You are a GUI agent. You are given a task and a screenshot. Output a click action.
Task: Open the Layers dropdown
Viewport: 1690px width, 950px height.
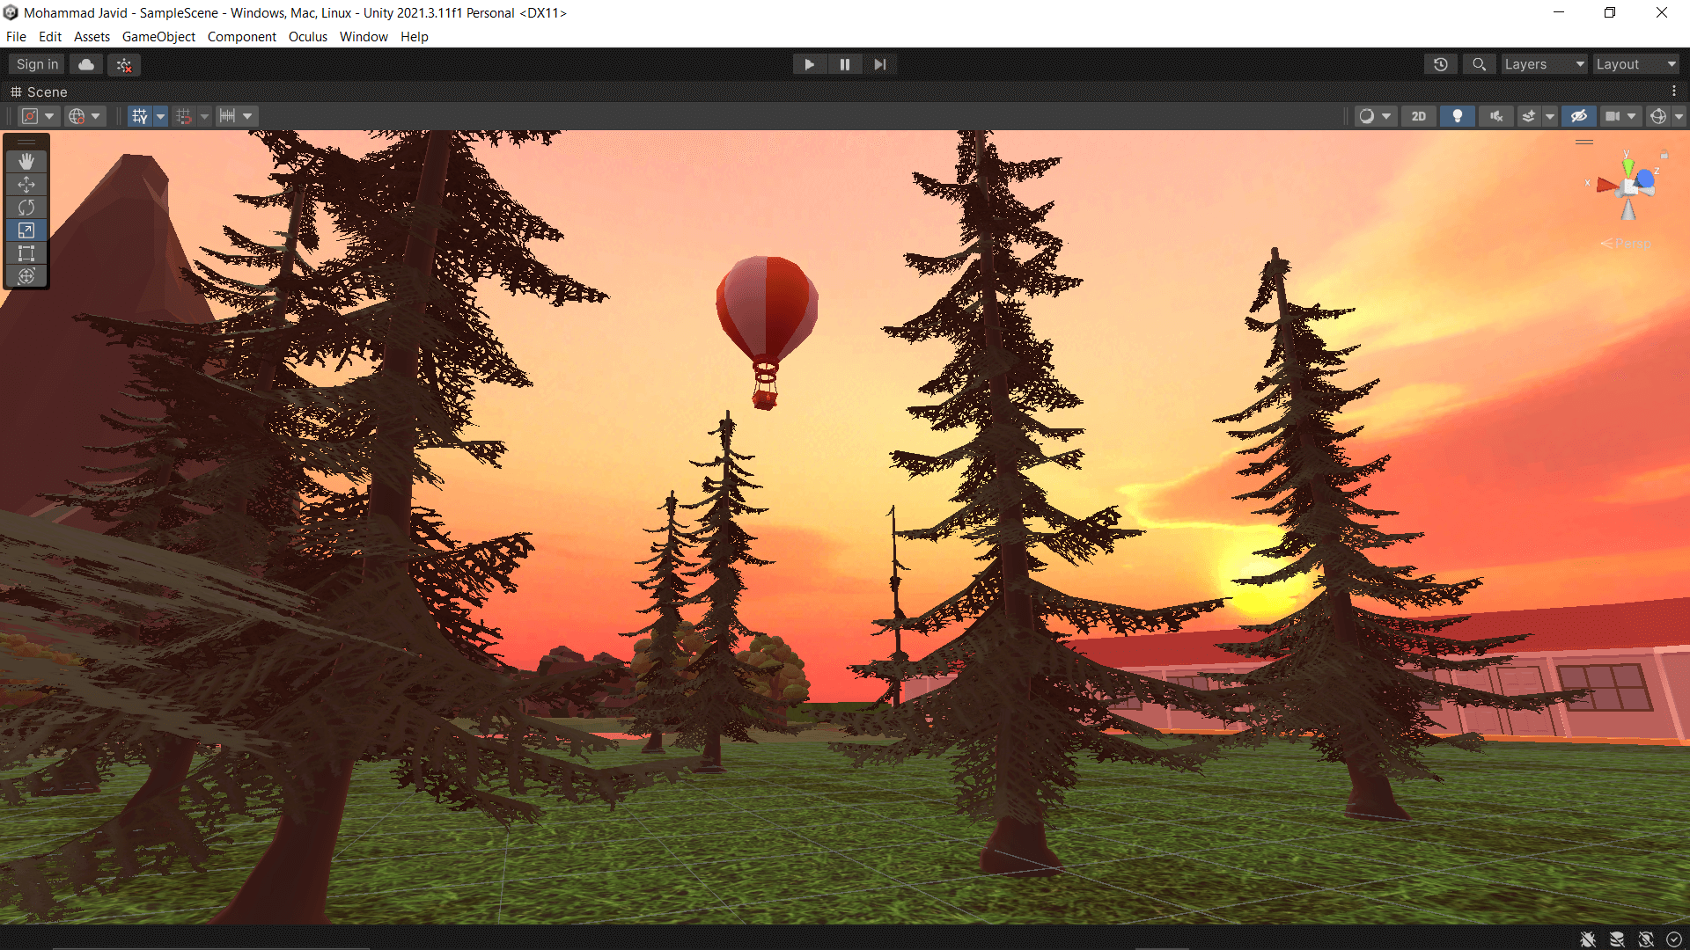click(1544, 64)
